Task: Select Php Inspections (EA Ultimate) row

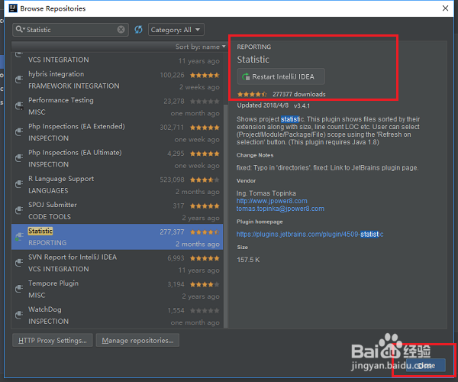Action: pyautogui.click(x=117, y=158)
